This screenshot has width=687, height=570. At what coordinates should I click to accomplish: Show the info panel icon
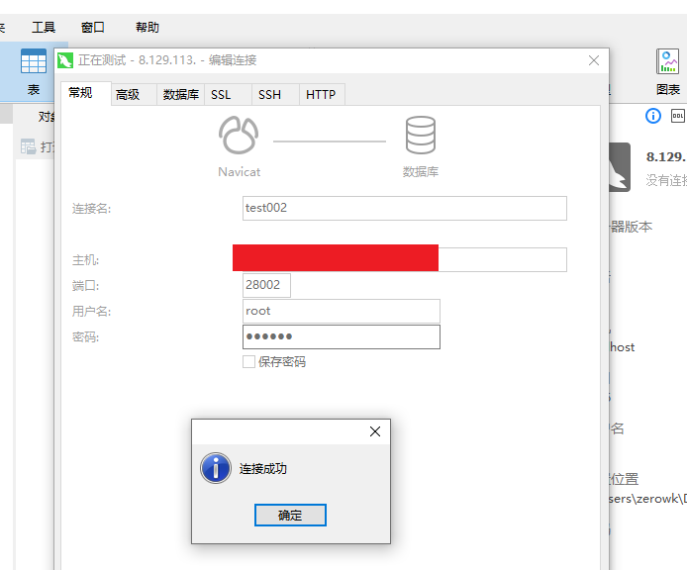(x=652, y=116)
